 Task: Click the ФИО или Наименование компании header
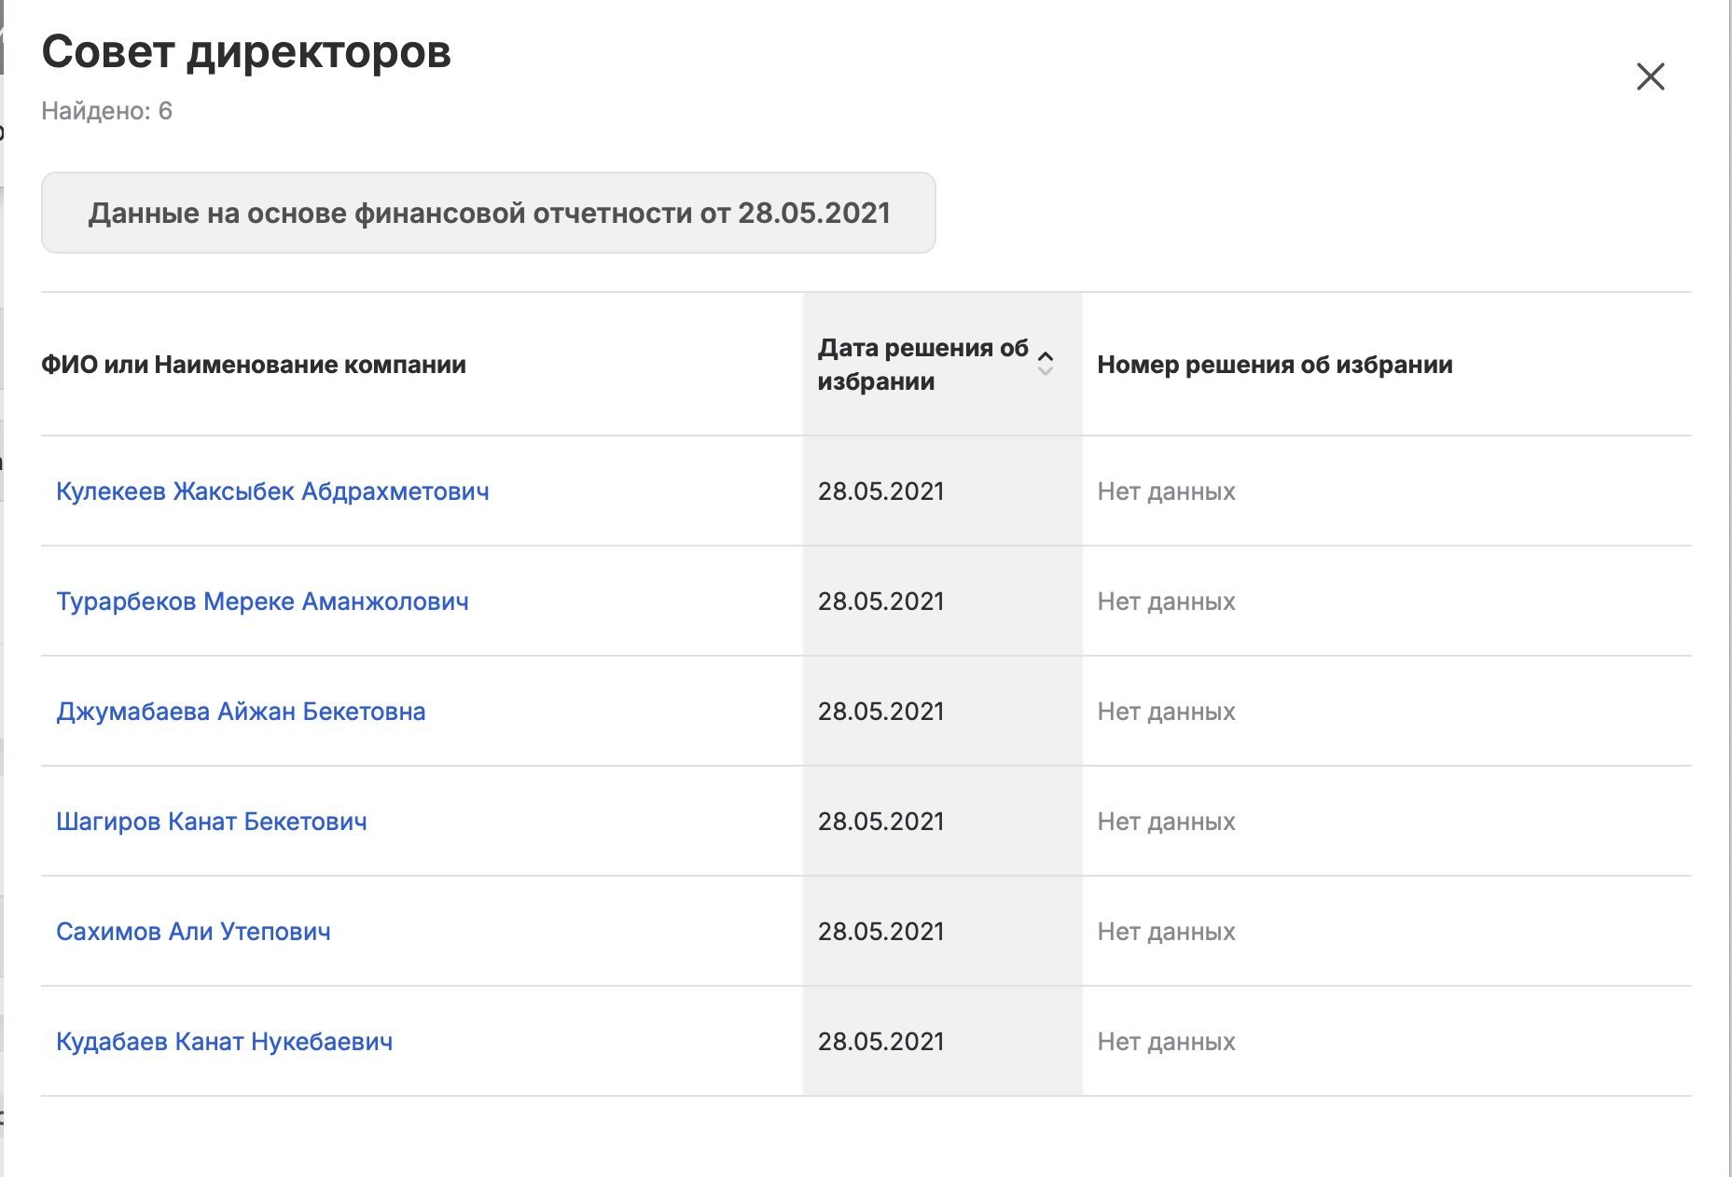click(254, 365)
